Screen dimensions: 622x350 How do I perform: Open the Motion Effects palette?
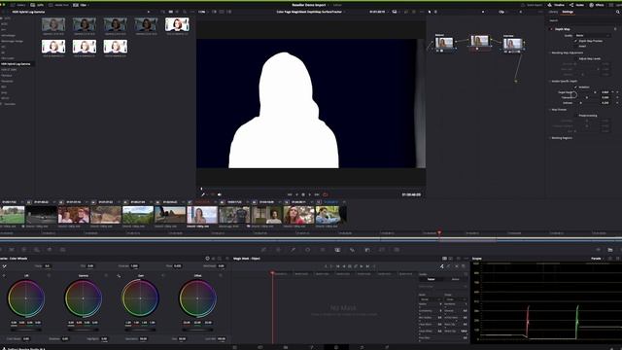point(62,250)
